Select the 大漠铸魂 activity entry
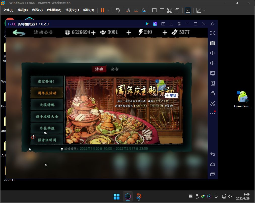Viewport: 255px width, 203px height. coord(47,105)
